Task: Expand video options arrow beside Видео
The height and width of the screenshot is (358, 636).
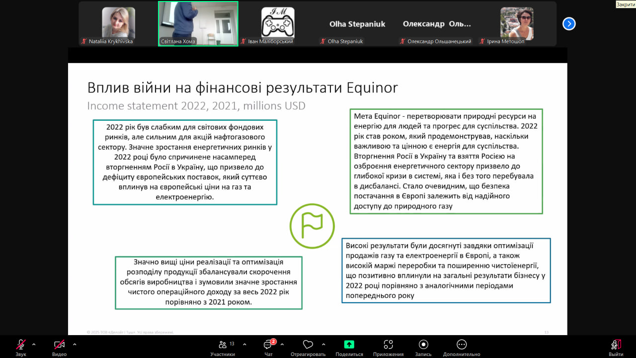Action: (x=75, y=344)
